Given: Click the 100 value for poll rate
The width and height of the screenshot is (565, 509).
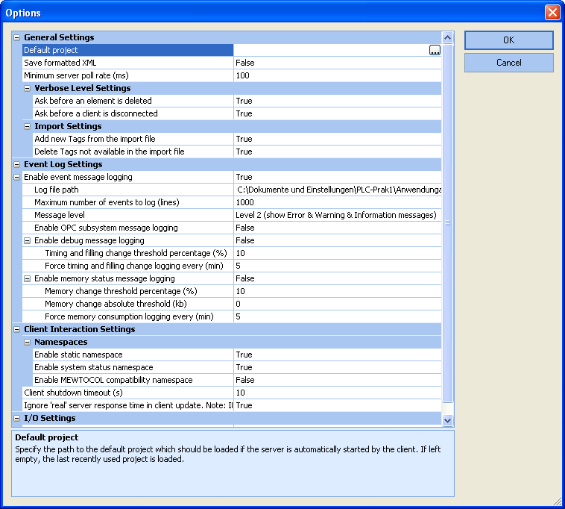Looking at the screenshot, I should coord(242,75).
